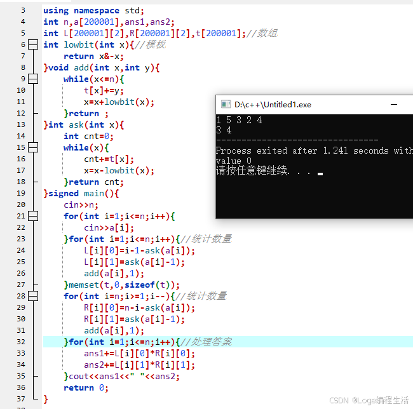Screen dimensions: 413x409
Task: Click the console title 'D:\c++\Untitled1.exe'
Action: [x=273, y=105]
